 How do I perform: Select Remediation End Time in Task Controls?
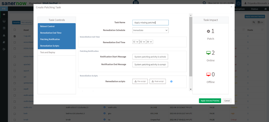pyautogui.click(x=57, y=33)
